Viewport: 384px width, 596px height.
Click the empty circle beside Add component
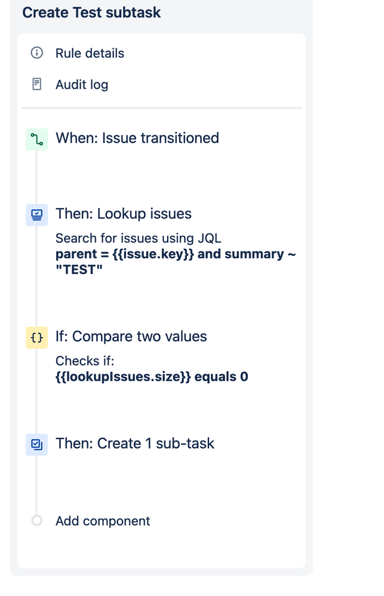[x=36, y=520]
